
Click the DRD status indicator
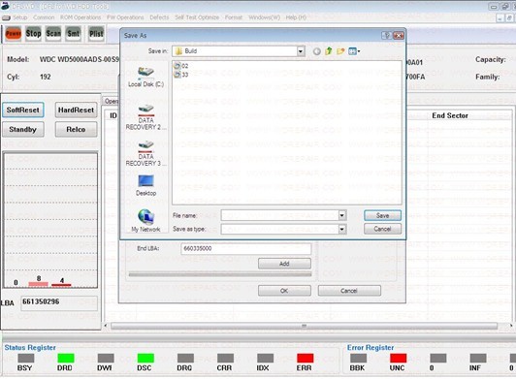65,358
